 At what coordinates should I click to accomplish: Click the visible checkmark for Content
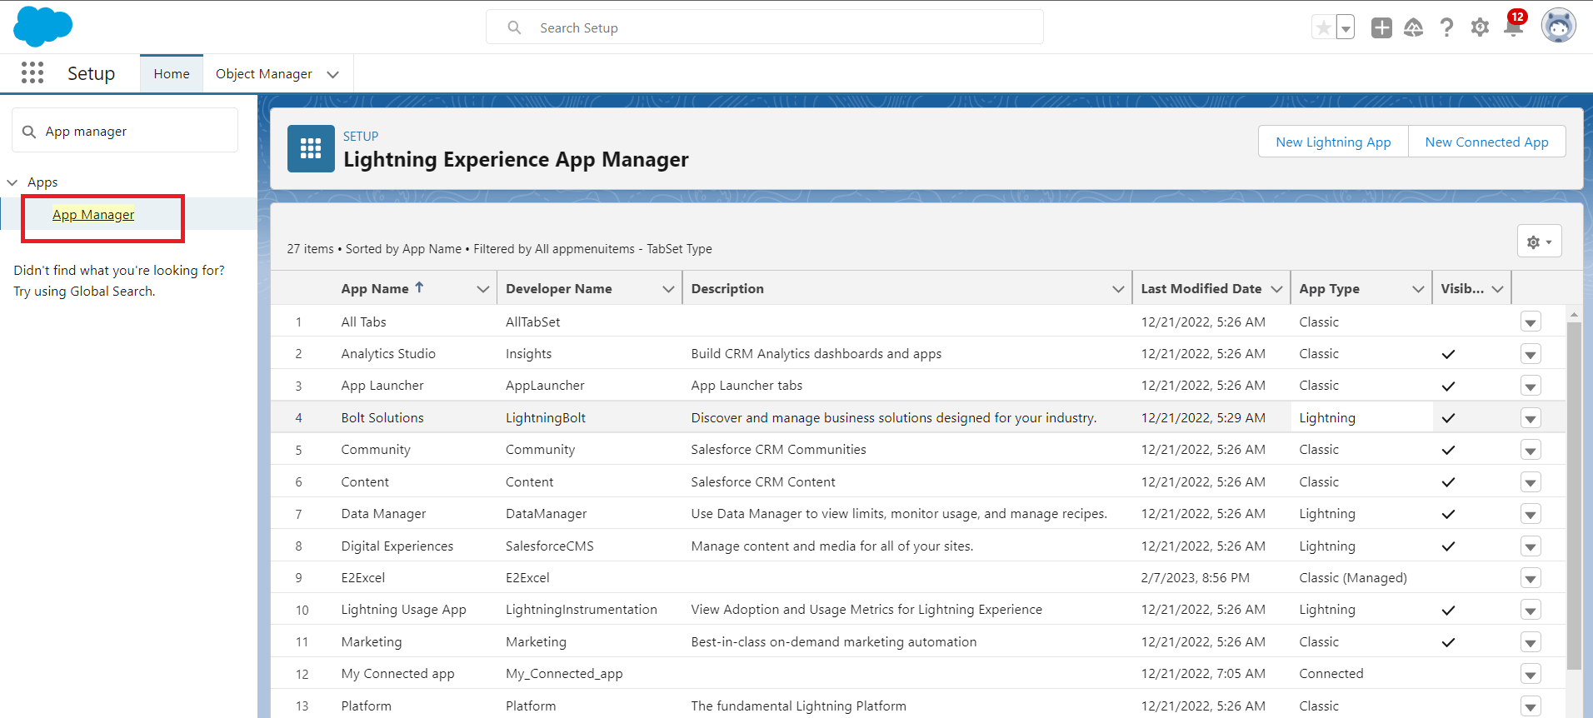pos(1448,482)
